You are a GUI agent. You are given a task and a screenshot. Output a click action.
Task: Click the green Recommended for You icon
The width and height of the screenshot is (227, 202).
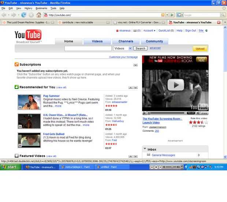pyautogui.click(x=16, y=87)
